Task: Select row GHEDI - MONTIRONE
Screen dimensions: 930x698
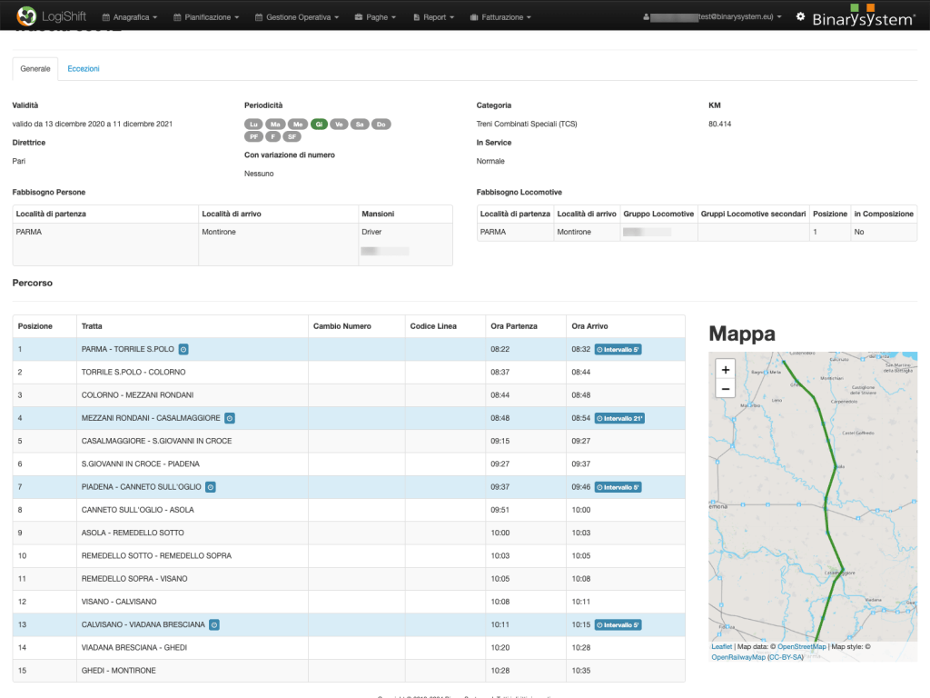Action: click(x=349, y=671)
